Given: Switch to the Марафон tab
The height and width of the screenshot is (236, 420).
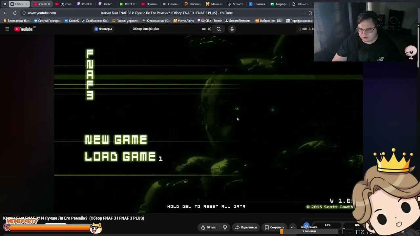Looking at the screenshot, I should (x=279, y=4).
